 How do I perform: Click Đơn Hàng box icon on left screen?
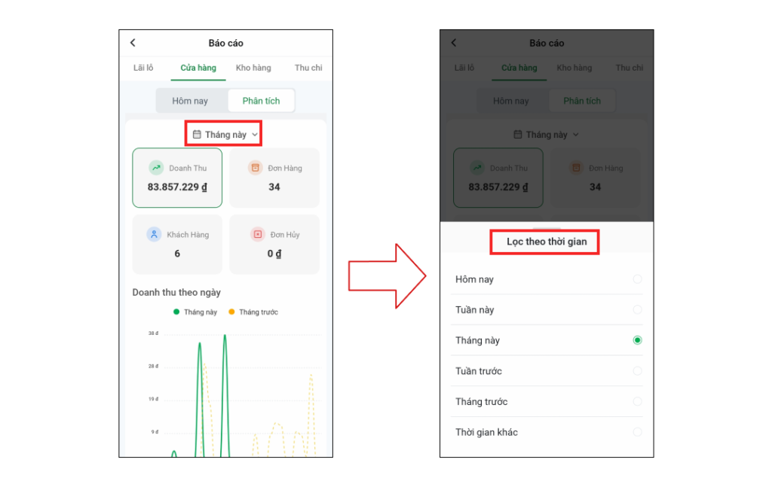255,168
